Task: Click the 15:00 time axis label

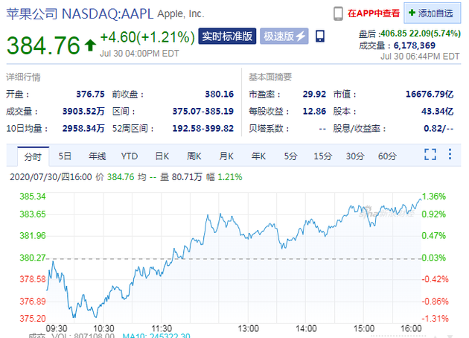Action: 364,329
